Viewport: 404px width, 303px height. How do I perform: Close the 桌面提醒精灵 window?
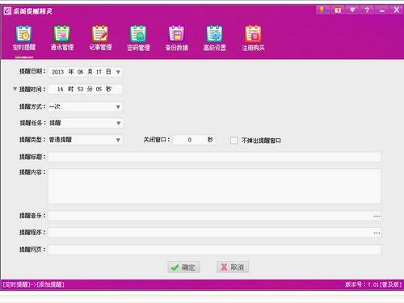[397, 10]
